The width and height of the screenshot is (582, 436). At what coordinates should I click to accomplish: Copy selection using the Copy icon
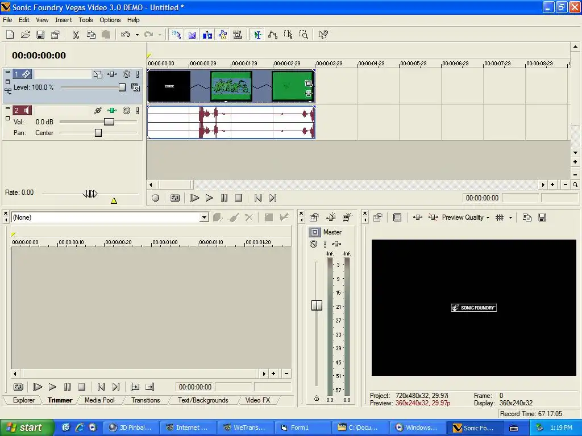(x=91, y=35)
